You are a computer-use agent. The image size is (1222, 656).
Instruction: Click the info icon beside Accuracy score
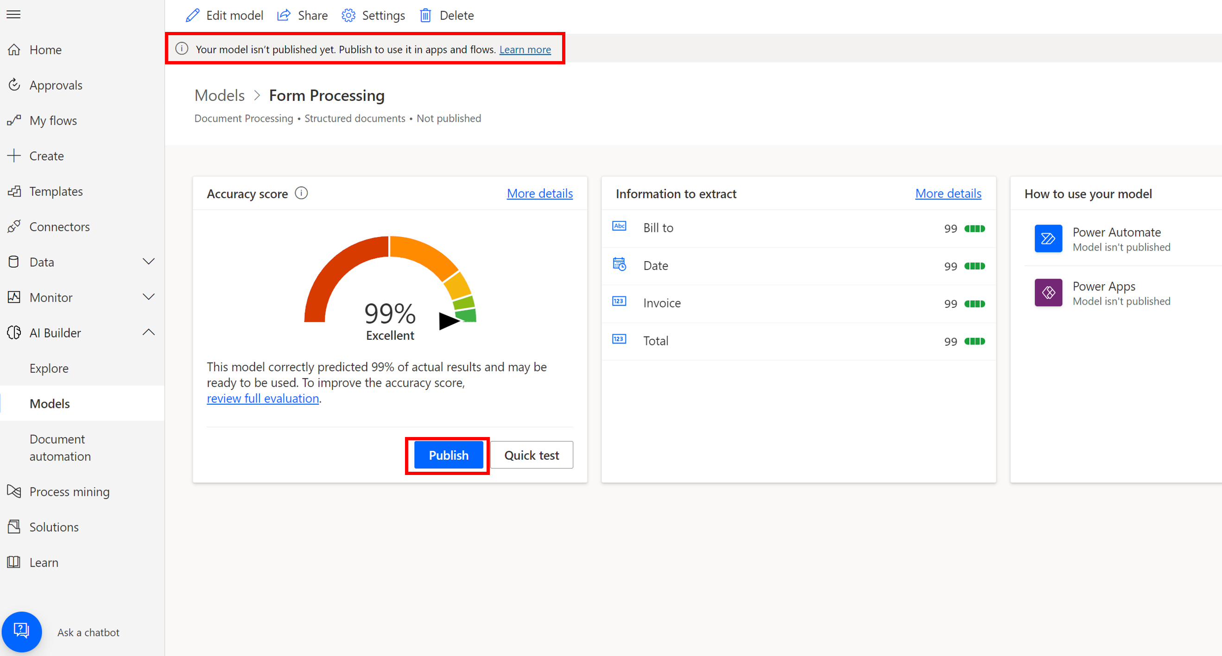tap(302, 193)
